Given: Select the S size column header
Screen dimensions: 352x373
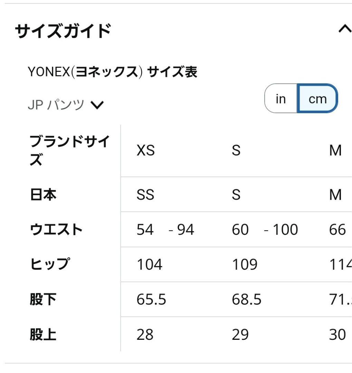Looking at the screenshot, I should tap(237, 150).
